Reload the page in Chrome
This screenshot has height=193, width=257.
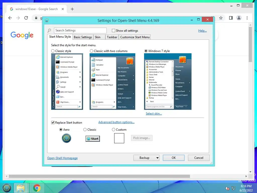(26, 18)
